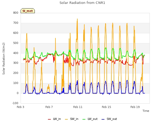
Task: Toggle the SW_out legend entry
Action: pyautogui.click(x=109, y=119)
